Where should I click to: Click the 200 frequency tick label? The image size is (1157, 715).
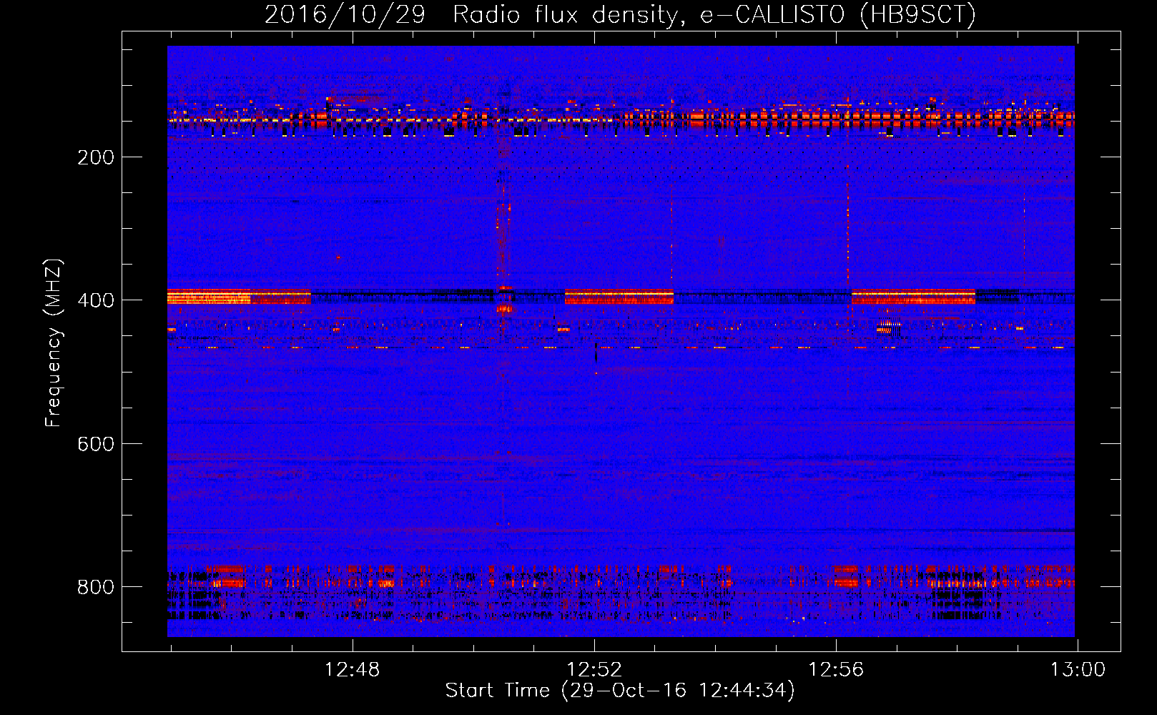(96, 157)
